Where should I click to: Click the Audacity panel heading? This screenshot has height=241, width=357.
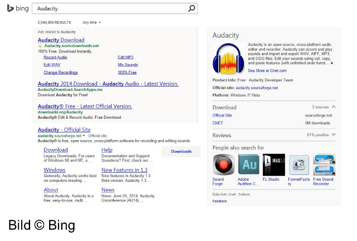click(x=225, y=35)
